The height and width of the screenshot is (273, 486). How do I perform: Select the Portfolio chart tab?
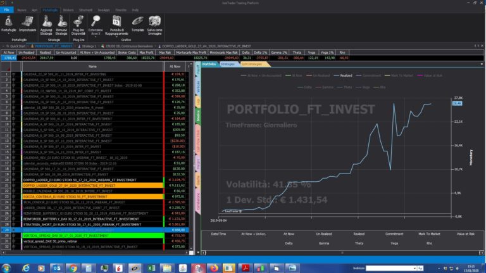point(209,64)
